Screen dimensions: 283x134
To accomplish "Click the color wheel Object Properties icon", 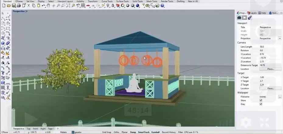I will coord(123,5).
